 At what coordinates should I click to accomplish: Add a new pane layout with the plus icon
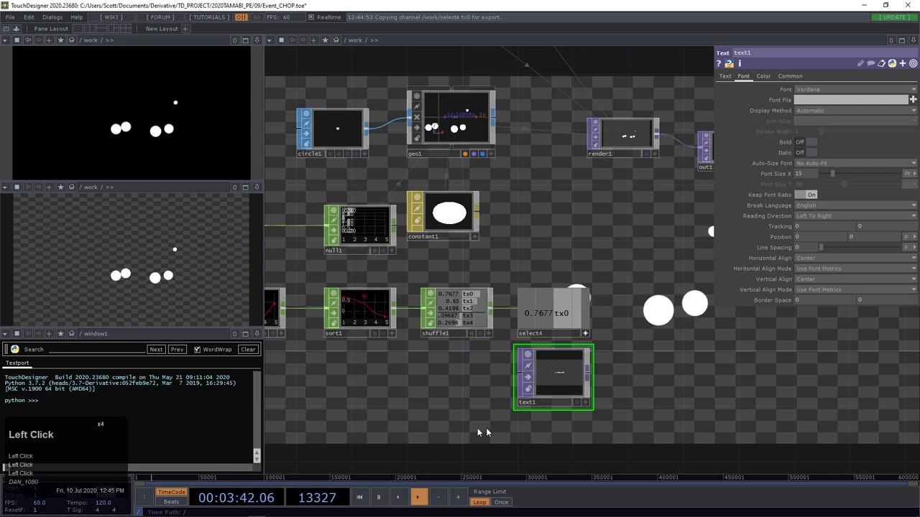tap(185, 29)
